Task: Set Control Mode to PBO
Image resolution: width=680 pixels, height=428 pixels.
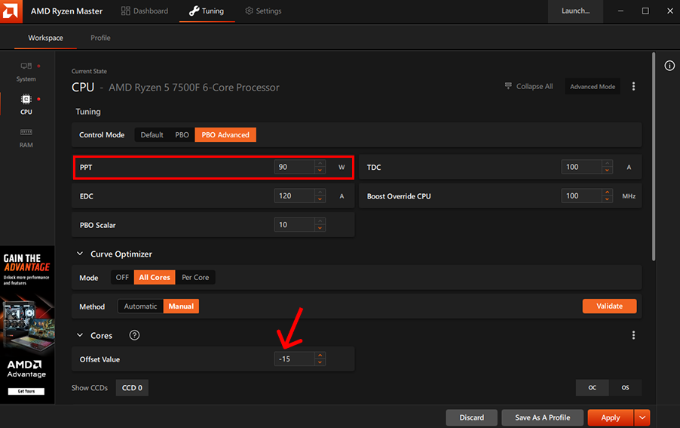Action: tap(182, 135)
